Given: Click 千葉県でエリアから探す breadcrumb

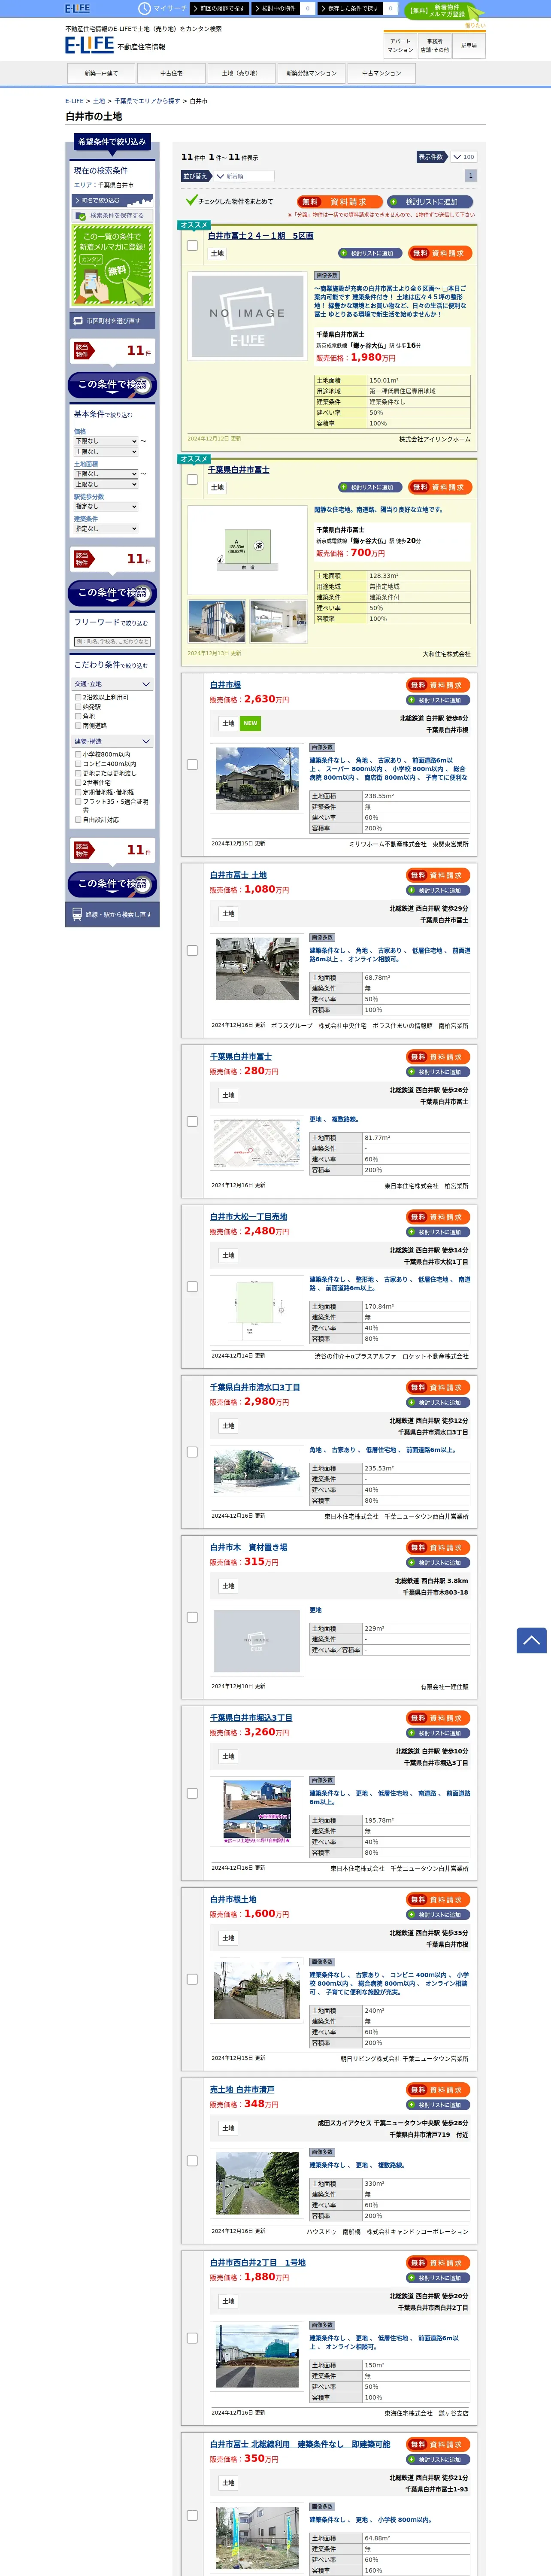Looking at the screenshot, I should pos(147,101).
